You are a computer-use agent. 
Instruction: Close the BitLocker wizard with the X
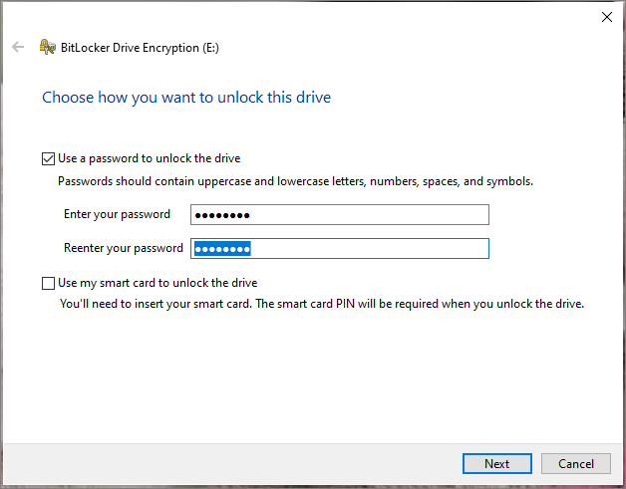click(x=606, y=17)
